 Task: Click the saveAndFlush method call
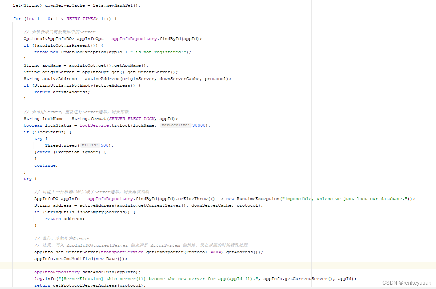click(97, 272)
